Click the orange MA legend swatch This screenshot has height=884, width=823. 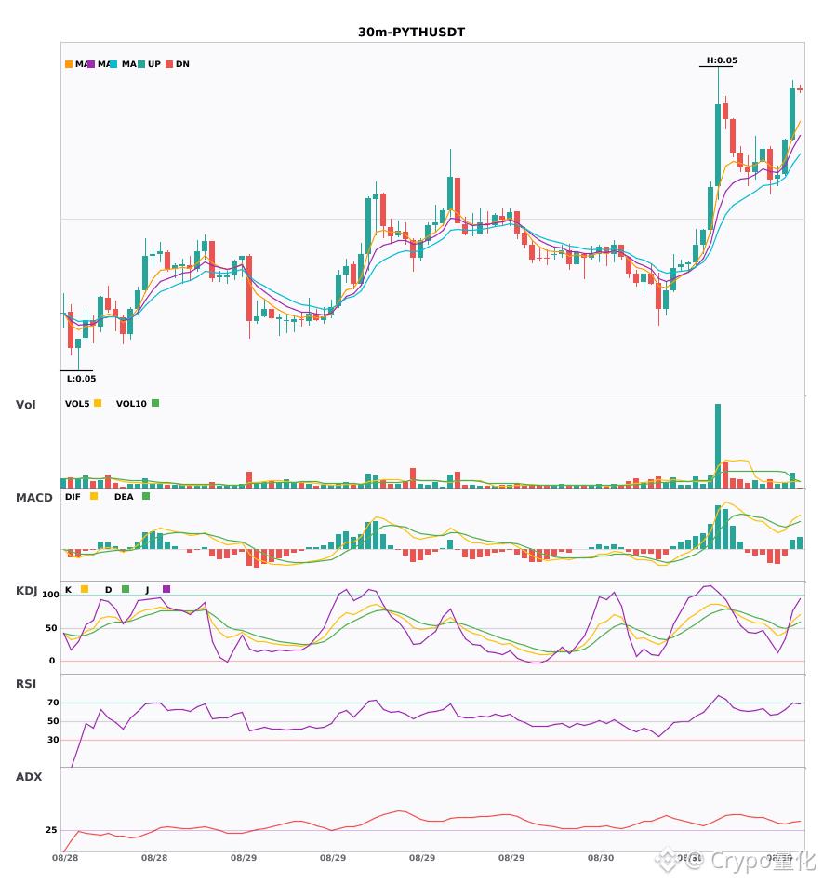[x=69, y=64]
